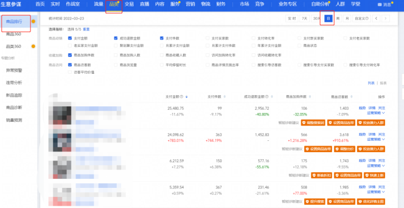Open the help tooltip icon beside 成功退款金额
This screenshot has width=404, height=208.
coord(267,97)
